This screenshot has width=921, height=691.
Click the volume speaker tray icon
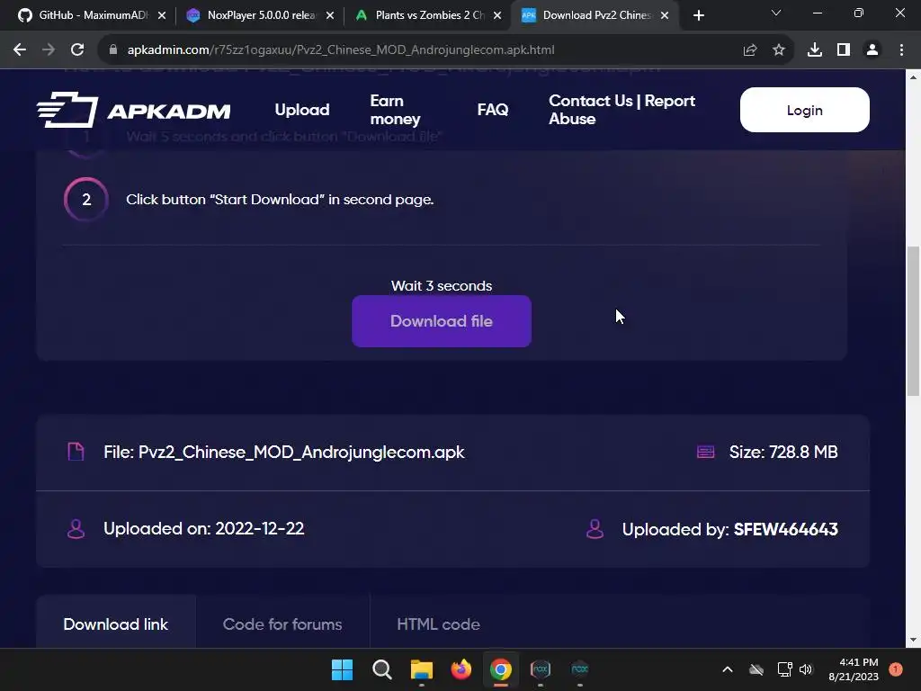806,669
